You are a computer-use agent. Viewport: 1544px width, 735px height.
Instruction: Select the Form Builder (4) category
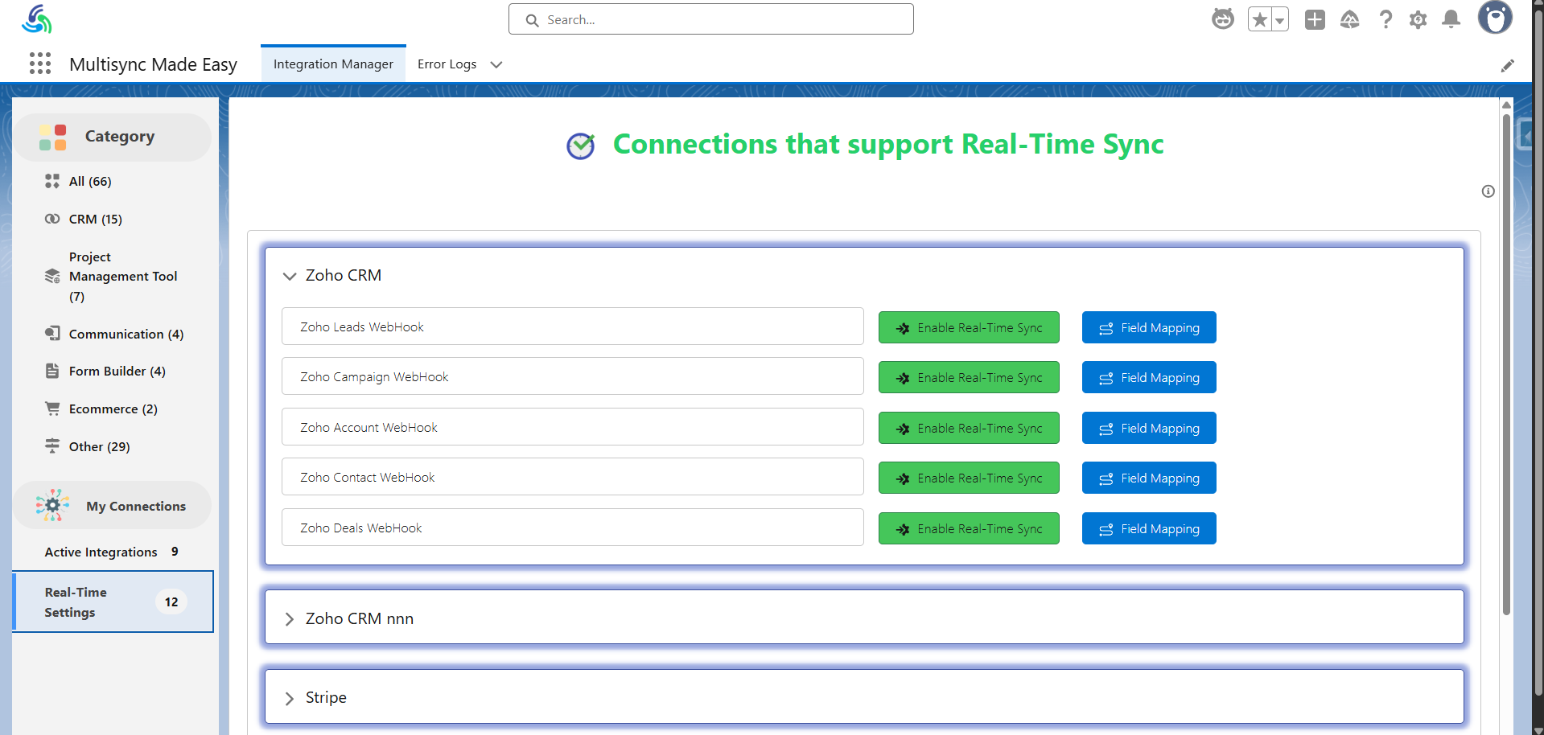(x=117, y=371)
